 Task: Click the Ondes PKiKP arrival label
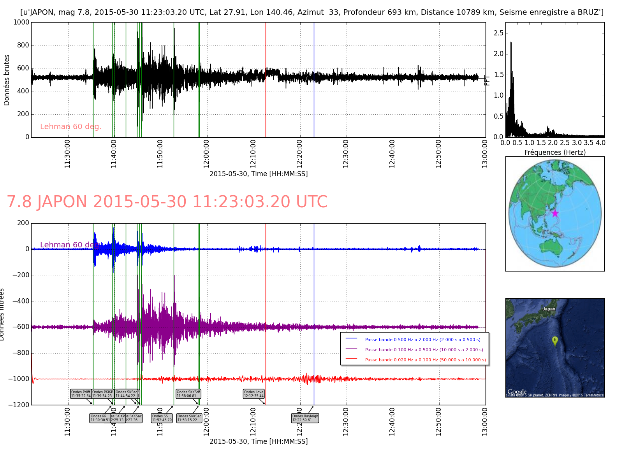pos(102,394)
